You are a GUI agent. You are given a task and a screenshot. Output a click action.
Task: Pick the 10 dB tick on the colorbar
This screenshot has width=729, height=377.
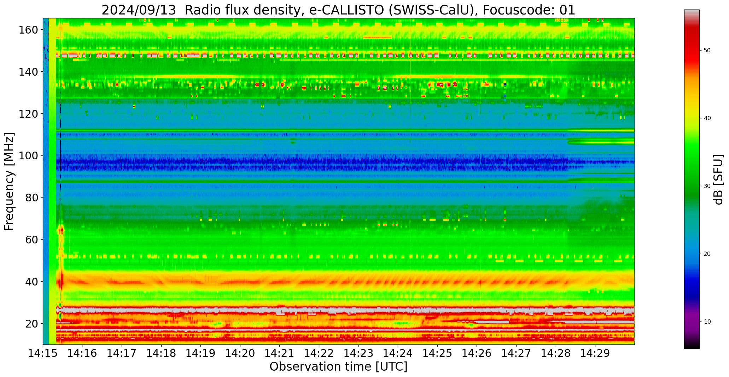(x=707, y=322)
